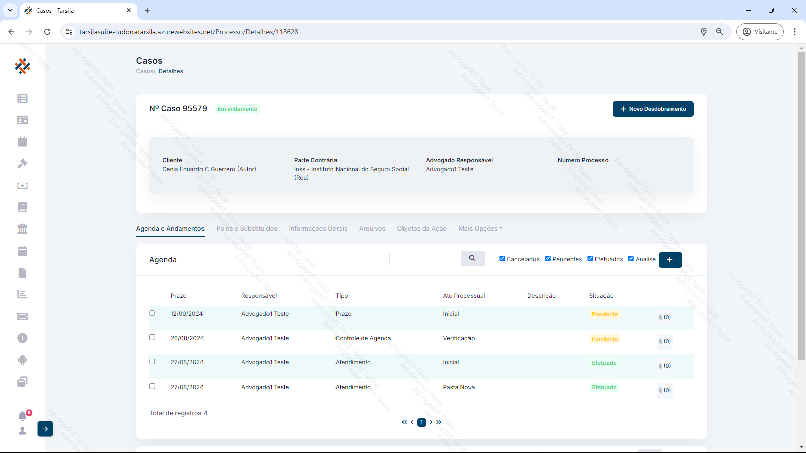Click the gavel icon in the sidebar
Viewport: 806px width, 453px height.
coord(22,164)
